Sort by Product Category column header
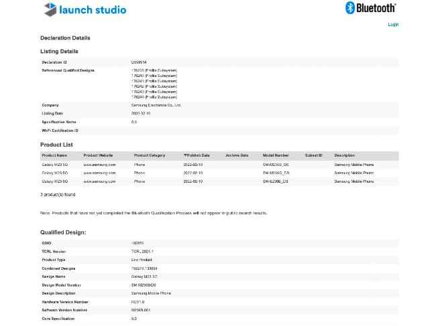This screenshot has height=326, width=436. (150, 155)
